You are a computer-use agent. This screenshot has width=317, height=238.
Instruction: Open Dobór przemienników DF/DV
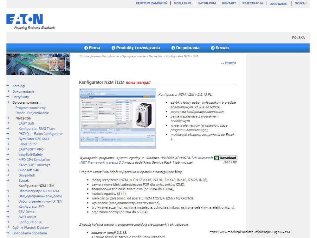[41, 202]
